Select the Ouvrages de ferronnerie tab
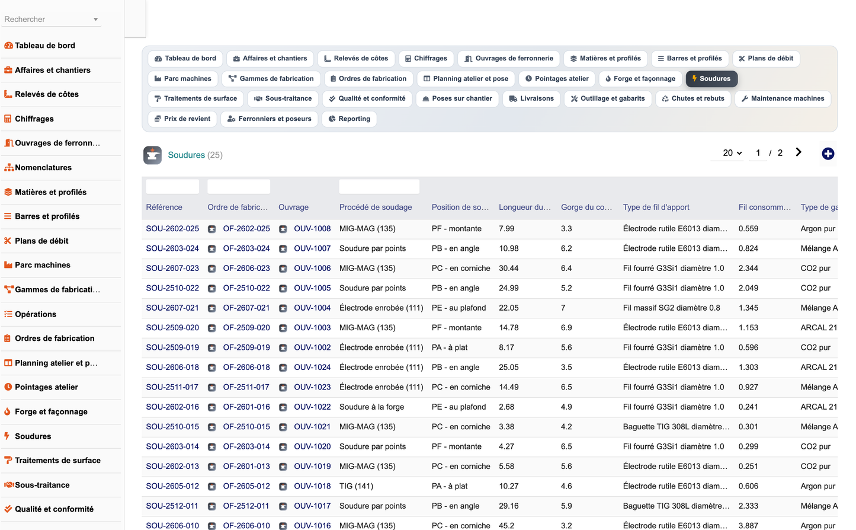Image resolution: width=856 pixels, height=530 pixels. point(509,59)
